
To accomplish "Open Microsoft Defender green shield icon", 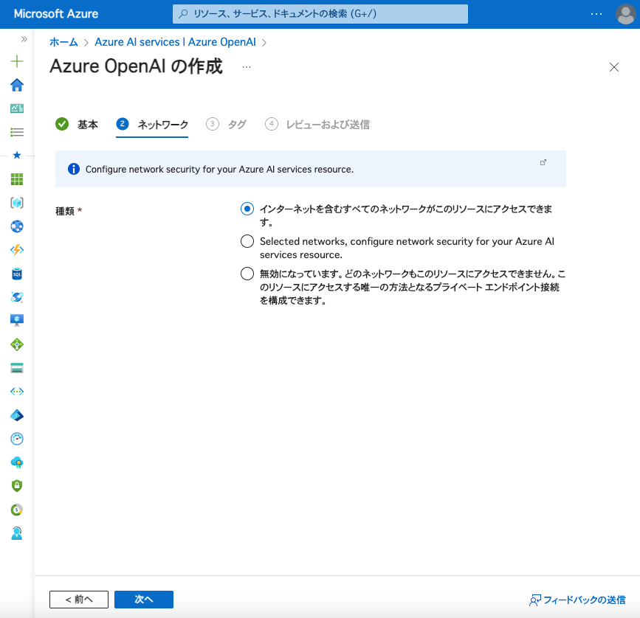I will click(x=17, y=486).
